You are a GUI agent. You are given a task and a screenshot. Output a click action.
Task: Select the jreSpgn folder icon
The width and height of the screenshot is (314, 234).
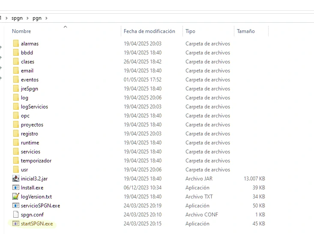16,89
